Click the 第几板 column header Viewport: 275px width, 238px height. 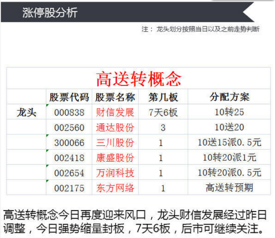(163, 97)
